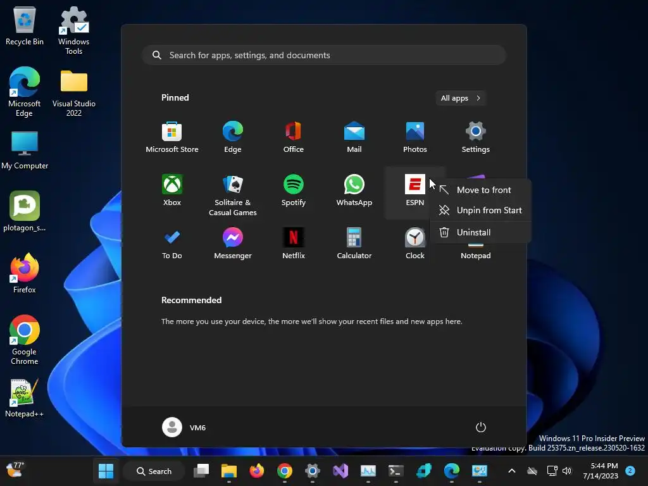This screenshot has height=486, width=648.
Task: Launch Spotify from pinned apps
Action: (x=294, y=190)
